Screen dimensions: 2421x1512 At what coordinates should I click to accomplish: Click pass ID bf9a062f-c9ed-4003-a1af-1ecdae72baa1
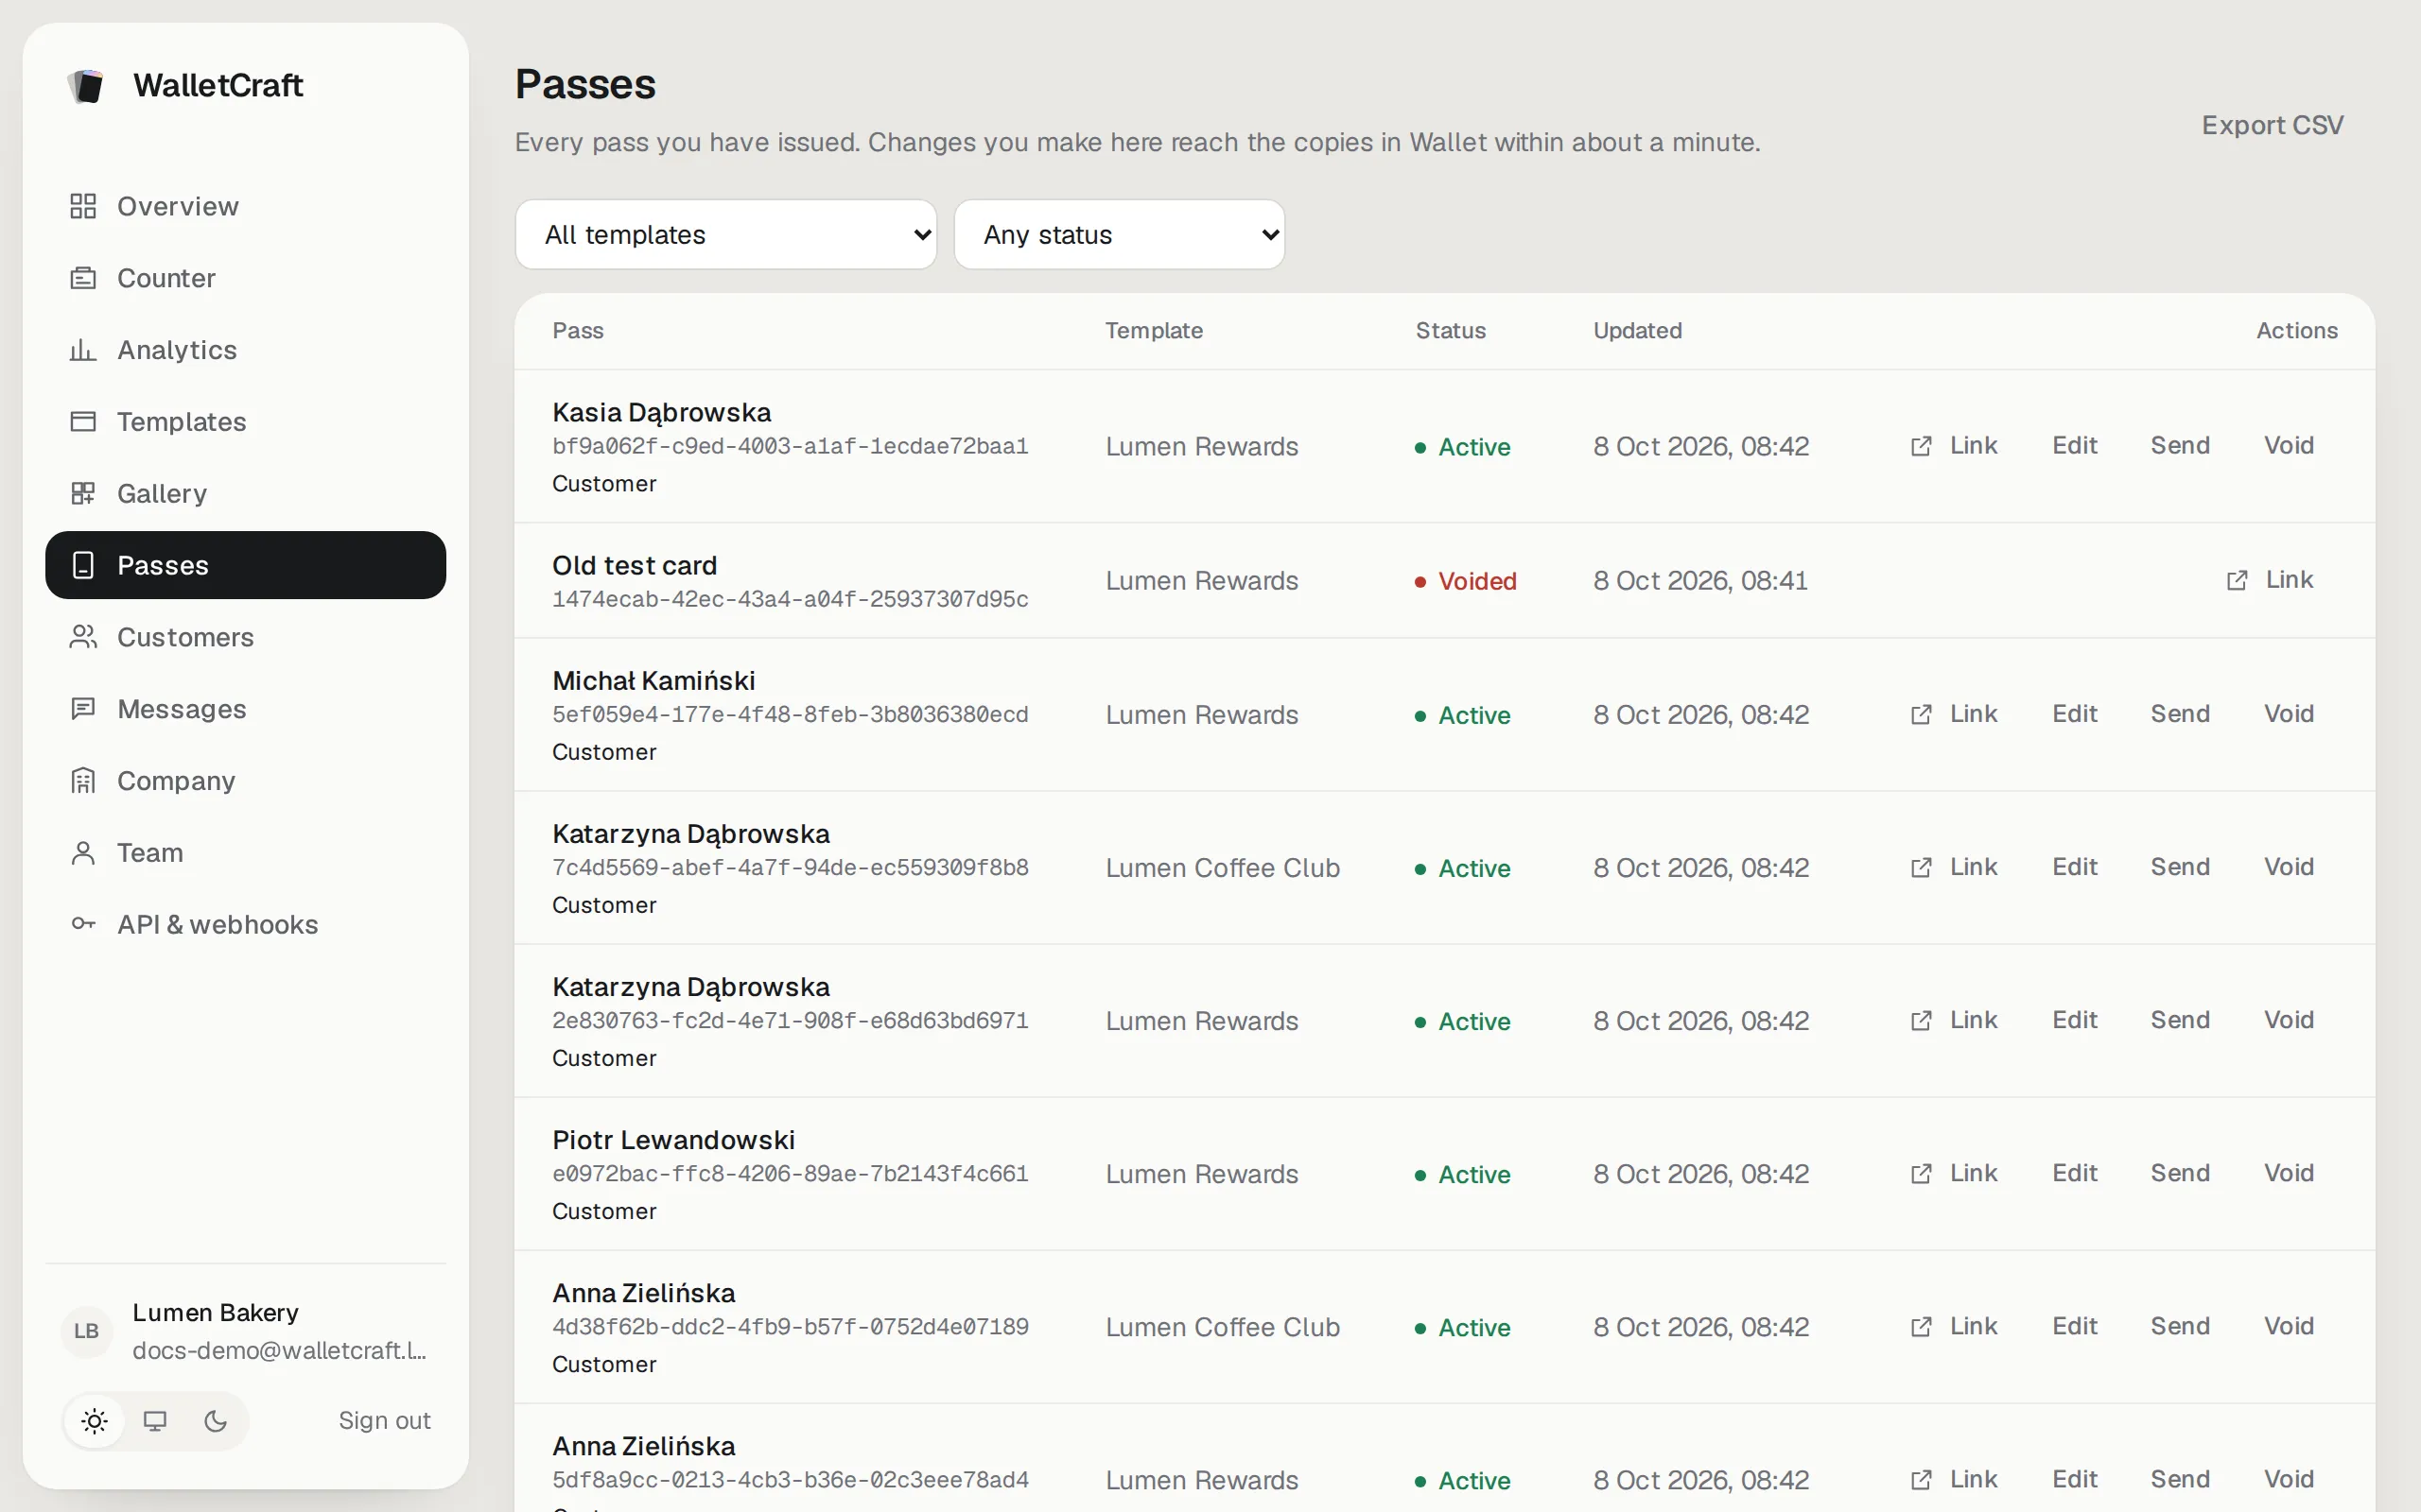[x=791, y=446]
